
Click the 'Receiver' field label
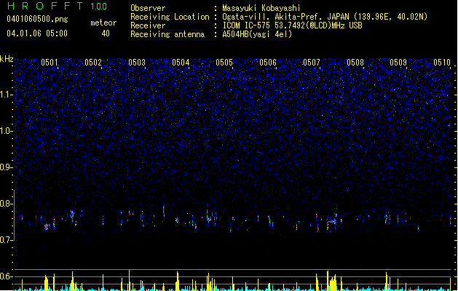(148, 25)
